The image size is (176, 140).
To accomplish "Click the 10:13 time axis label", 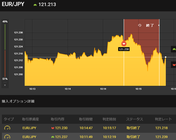I will [x=32, y=89].
